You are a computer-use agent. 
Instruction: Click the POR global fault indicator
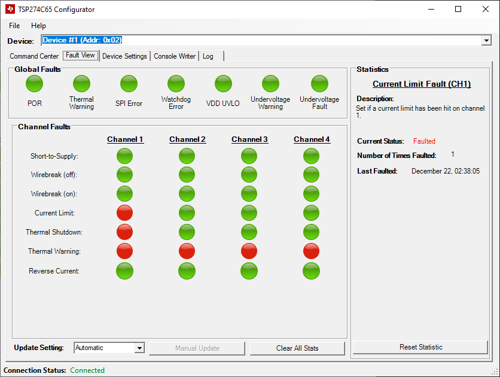[x=34, y=84]
